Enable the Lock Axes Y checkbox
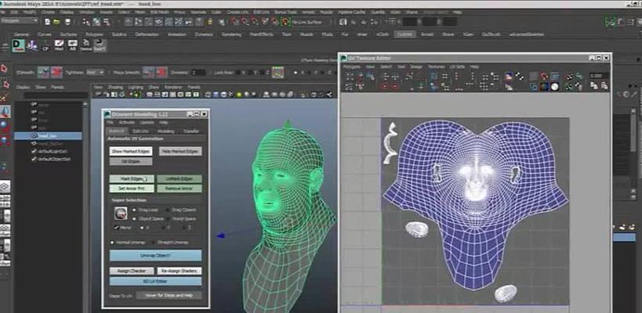Image resolution: width=642 pixels, height=313 pixels. click(x=248, y=73)
